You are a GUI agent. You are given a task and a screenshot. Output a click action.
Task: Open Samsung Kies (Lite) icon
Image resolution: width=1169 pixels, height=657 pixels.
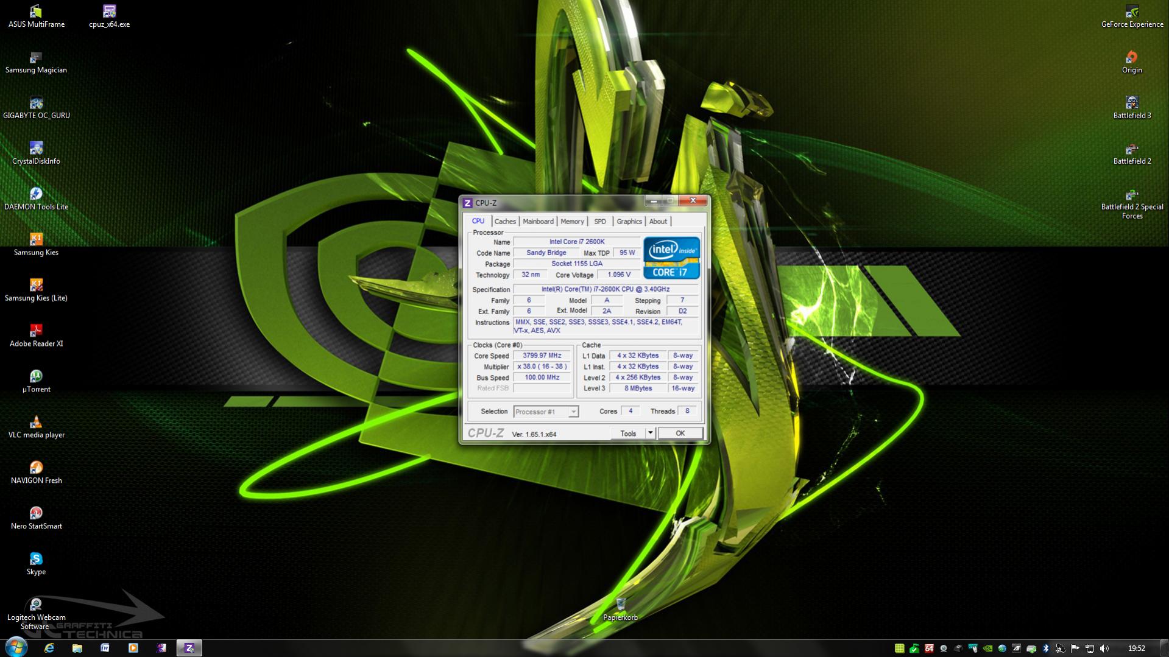(36, 291)
